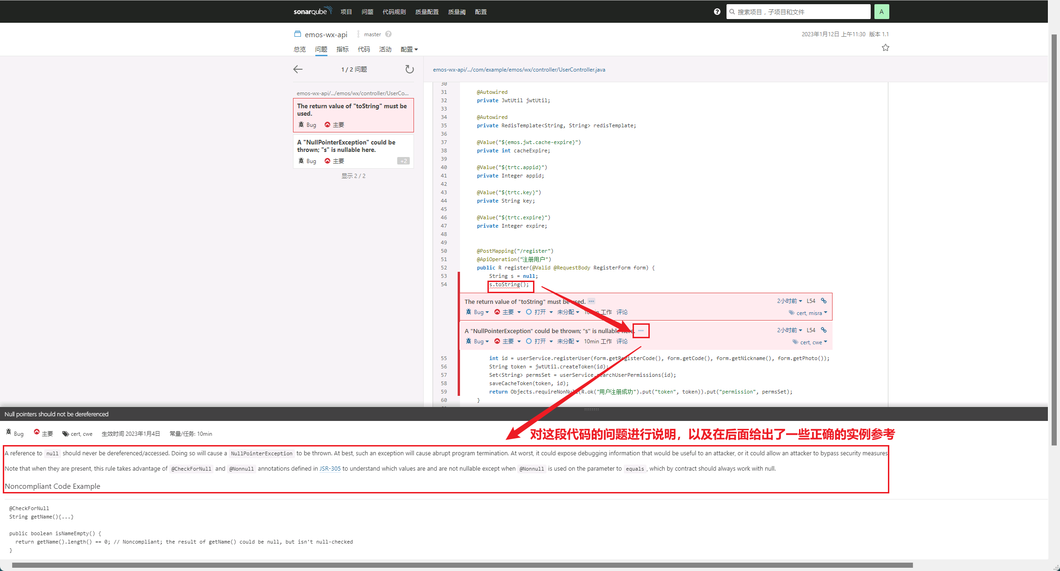Open Bug type dropdown of NullPointerException issue
The image size is (1060, 571).
pyautogui.click(x=477, y=341)
